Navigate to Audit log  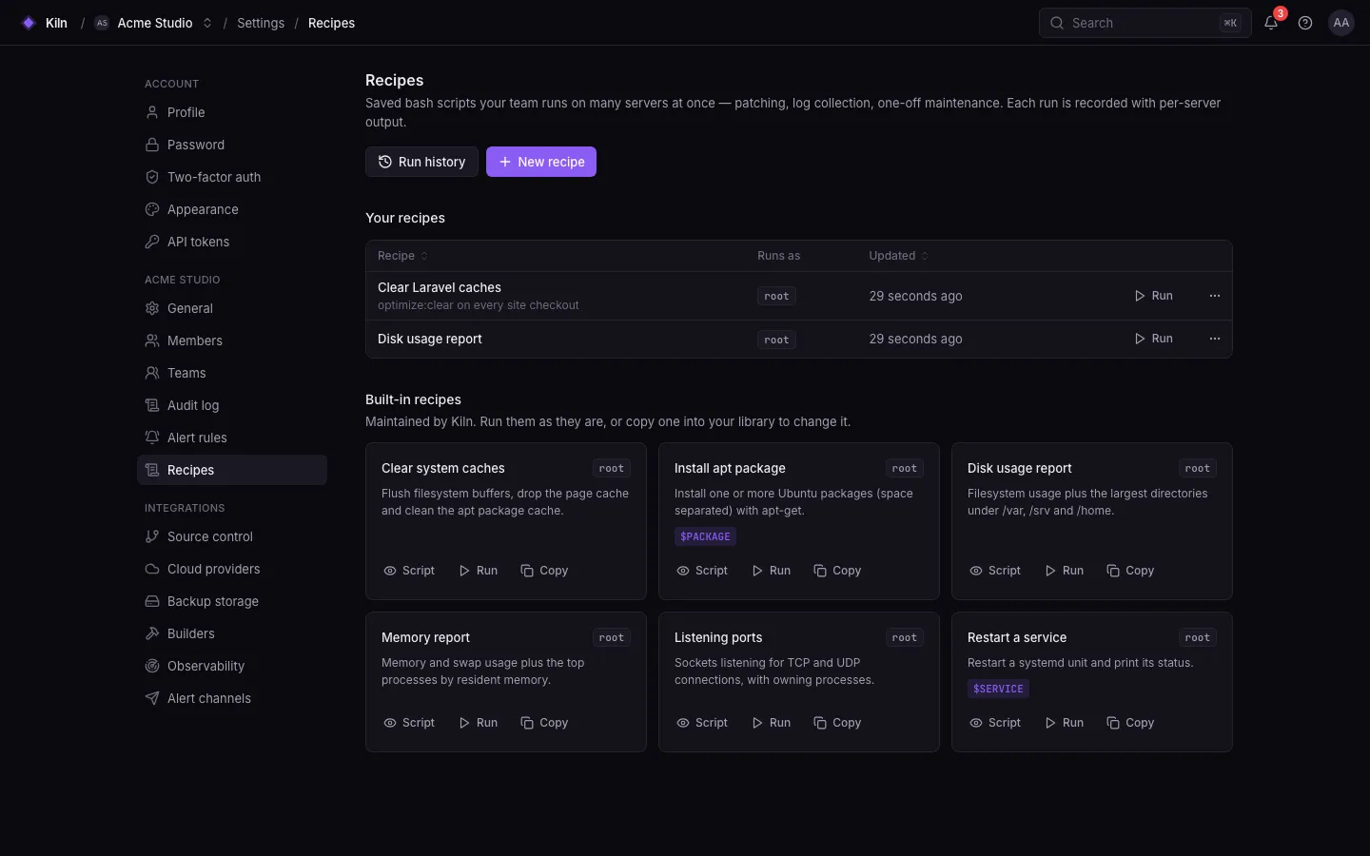pos(232,405)
